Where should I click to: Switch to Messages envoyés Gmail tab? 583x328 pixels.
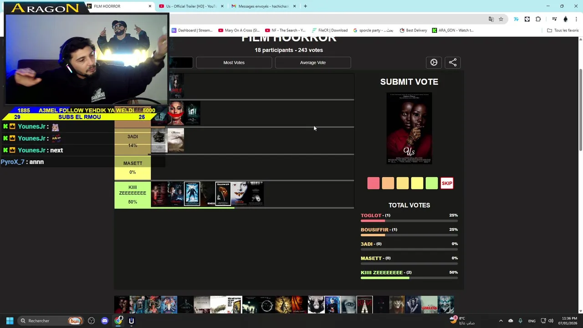pos(263,6)
